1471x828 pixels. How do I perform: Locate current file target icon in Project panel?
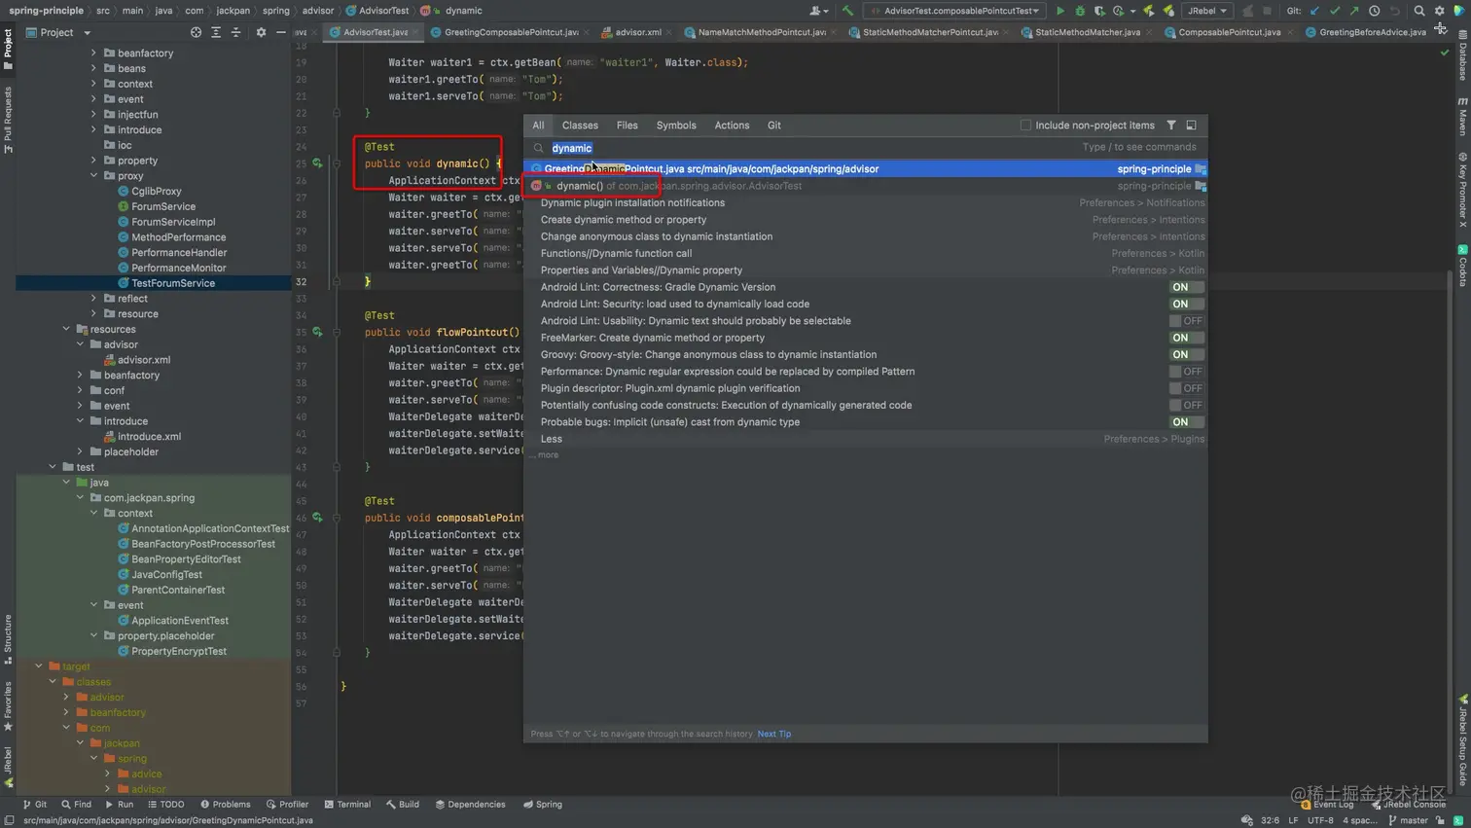tap(196, 32)
